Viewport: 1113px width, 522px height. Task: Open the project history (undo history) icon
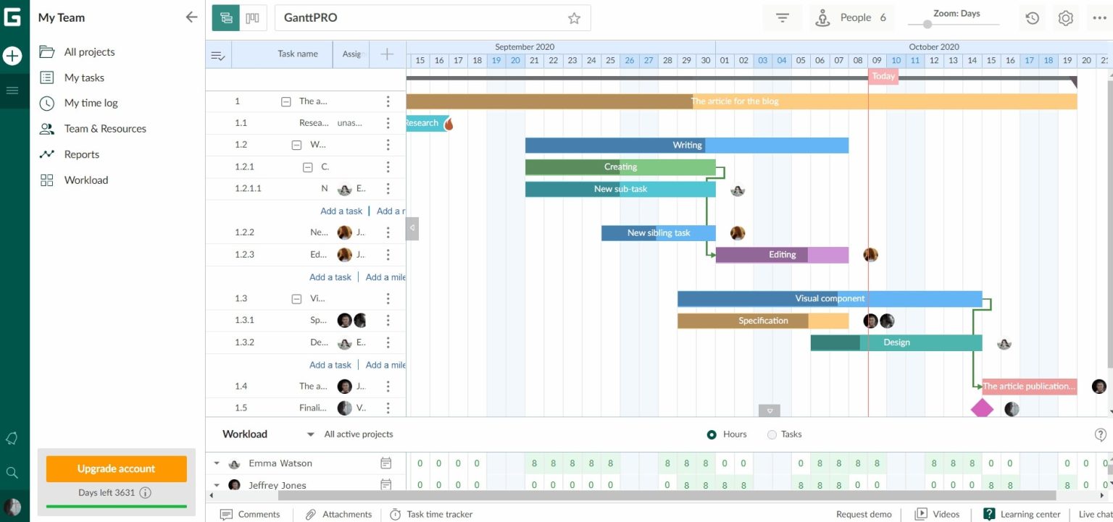pos(1032,17)
